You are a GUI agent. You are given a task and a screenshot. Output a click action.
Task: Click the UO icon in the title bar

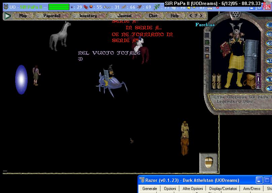click(x=6, y=7)
